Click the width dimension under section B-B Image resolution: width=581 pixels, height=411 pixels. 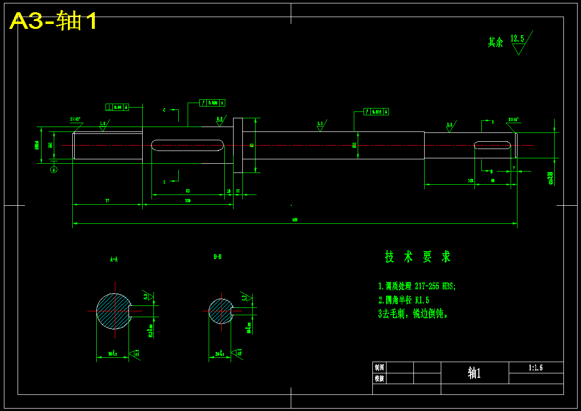[x=220, y=353]
